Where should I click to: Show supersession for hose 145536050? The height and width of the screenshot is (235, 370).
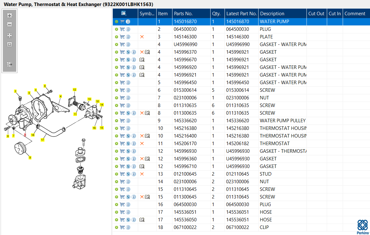128,220
